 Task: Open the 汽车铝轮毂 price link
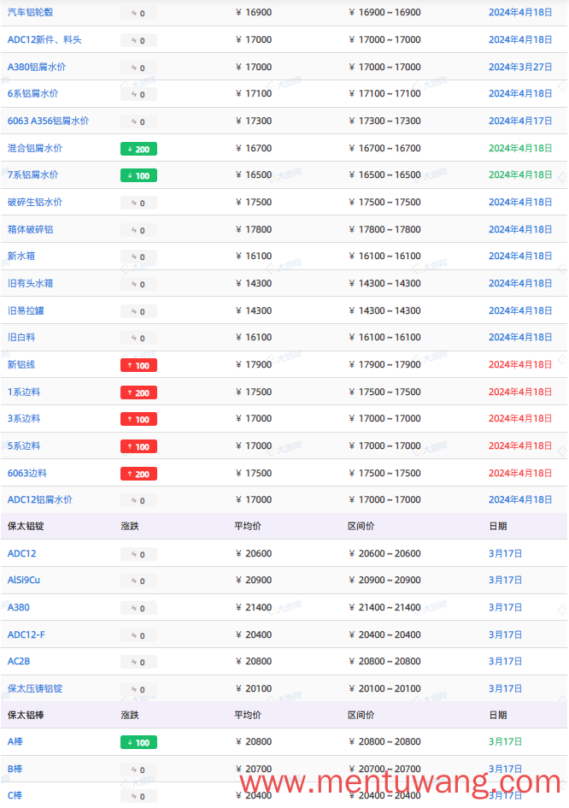(x=31, y=12)
